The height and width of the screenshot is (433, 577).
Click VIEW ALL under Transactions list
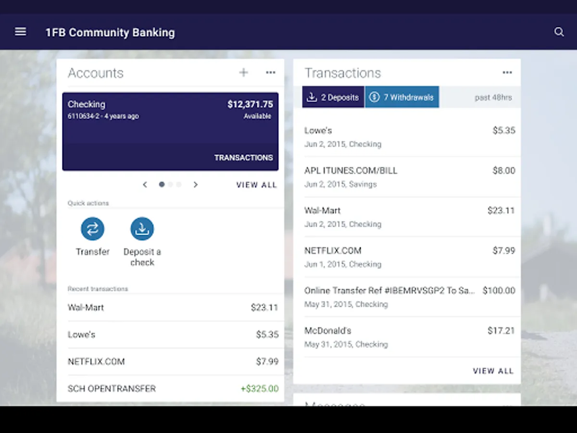493,371
